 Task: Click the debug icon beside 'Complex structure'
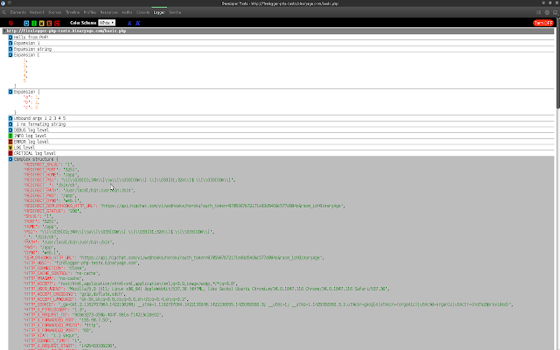[x=10, y=159]
